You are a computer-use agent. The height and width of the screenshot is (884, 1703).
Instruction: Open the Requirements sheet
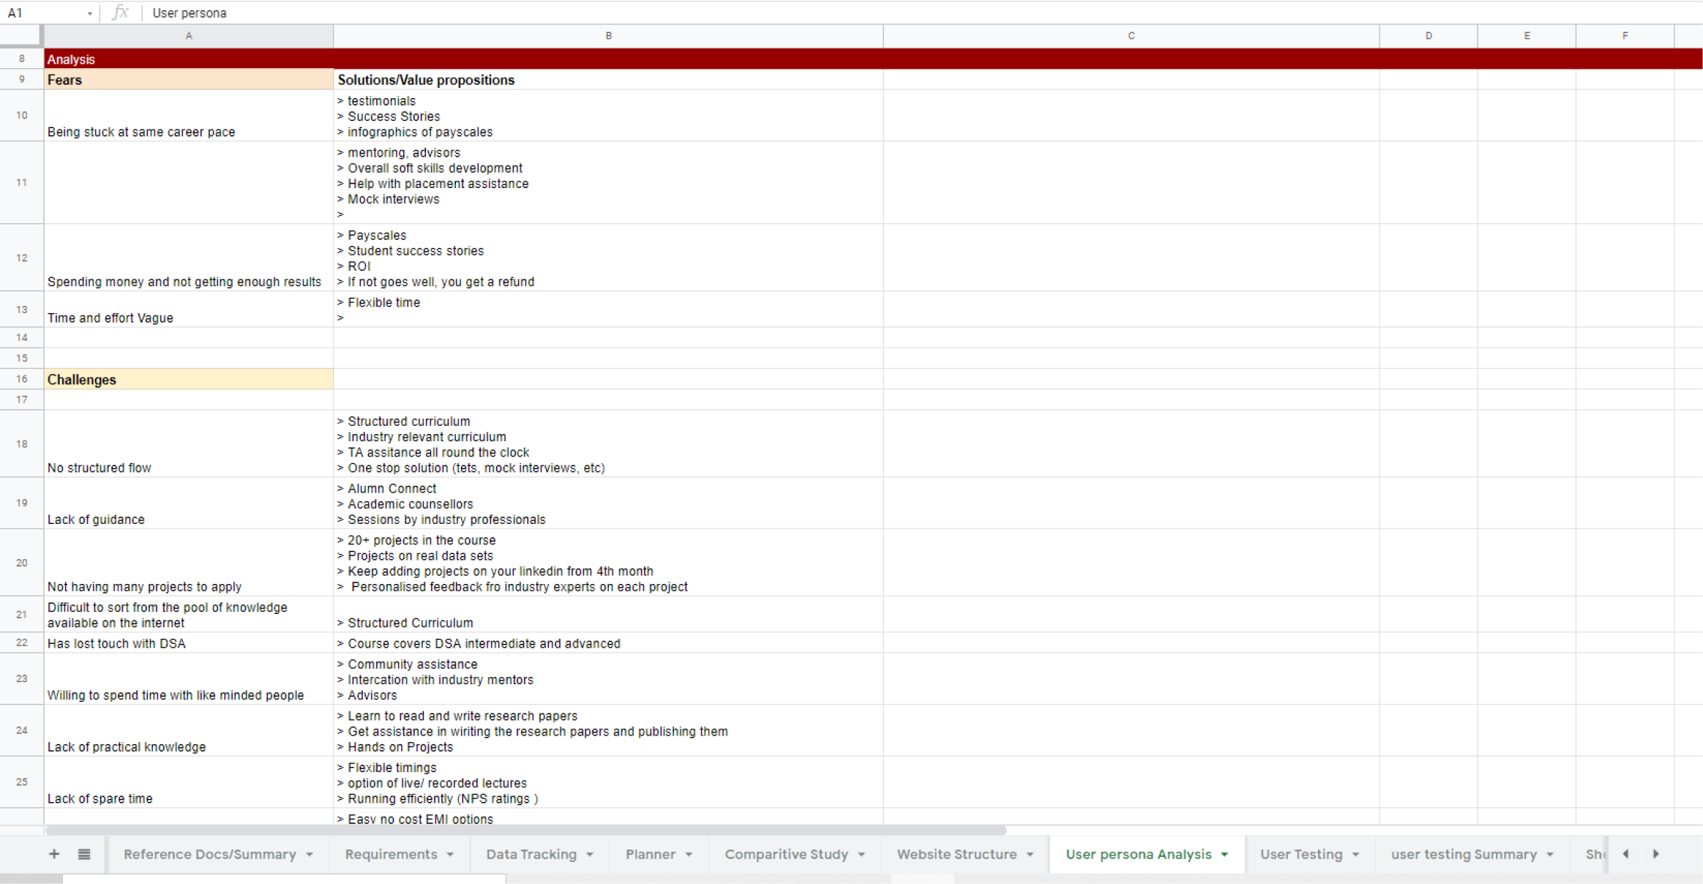click(x=392, y=854)
